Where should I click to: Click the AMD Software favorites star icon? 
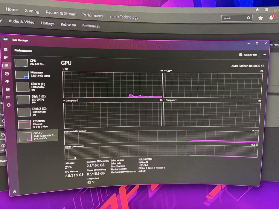261,18
